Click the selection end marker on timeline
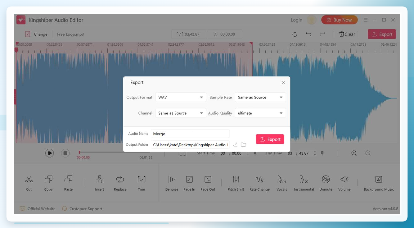This screenshot has width=414, height=228. click(251, 43)
